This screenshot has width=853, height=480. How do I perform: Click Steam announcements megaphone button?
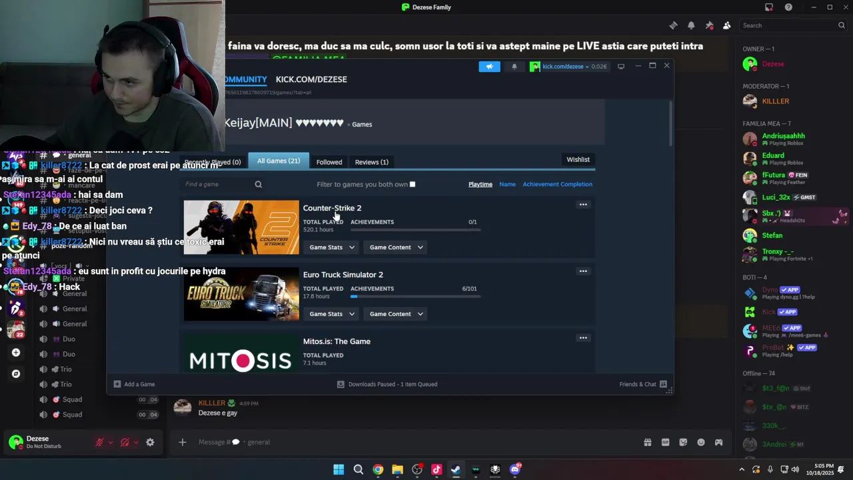[x=489, y=67]
